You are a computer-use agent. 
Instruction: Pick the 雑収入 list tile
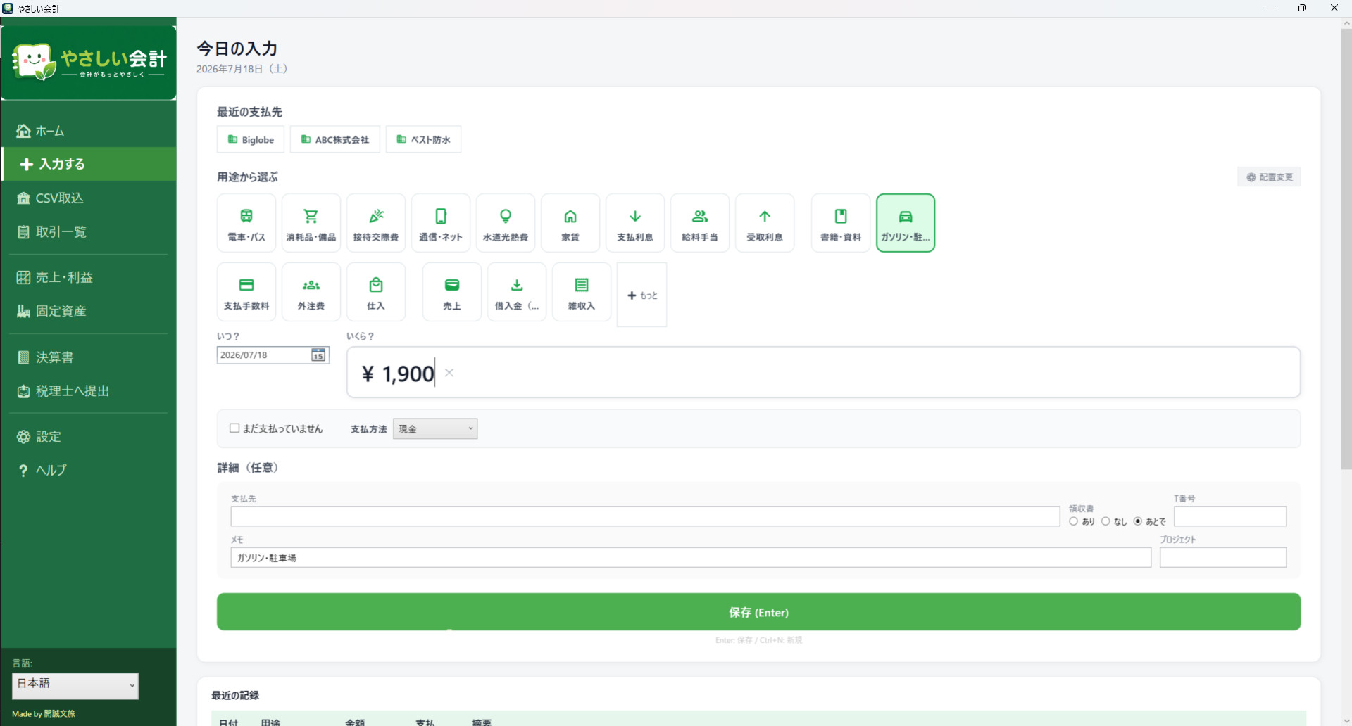point(582,292)
